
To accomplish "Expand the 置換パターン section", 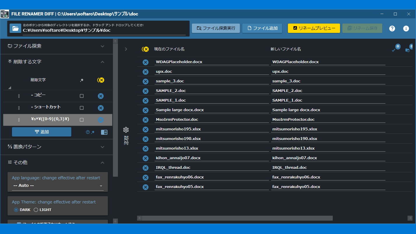I will click(56, 147).
